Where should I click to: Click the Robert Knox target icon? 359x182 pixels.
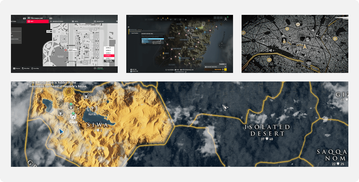[x=65, y=50]
